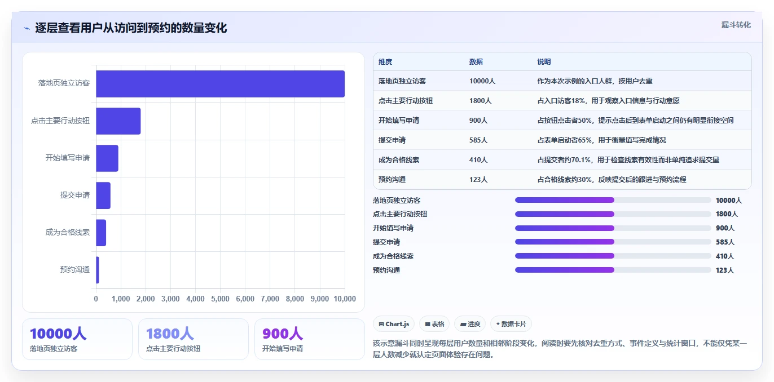Screen dimensions: 774x382
Task: Click the 漏斗转化 label at top right
Action: 736,25
